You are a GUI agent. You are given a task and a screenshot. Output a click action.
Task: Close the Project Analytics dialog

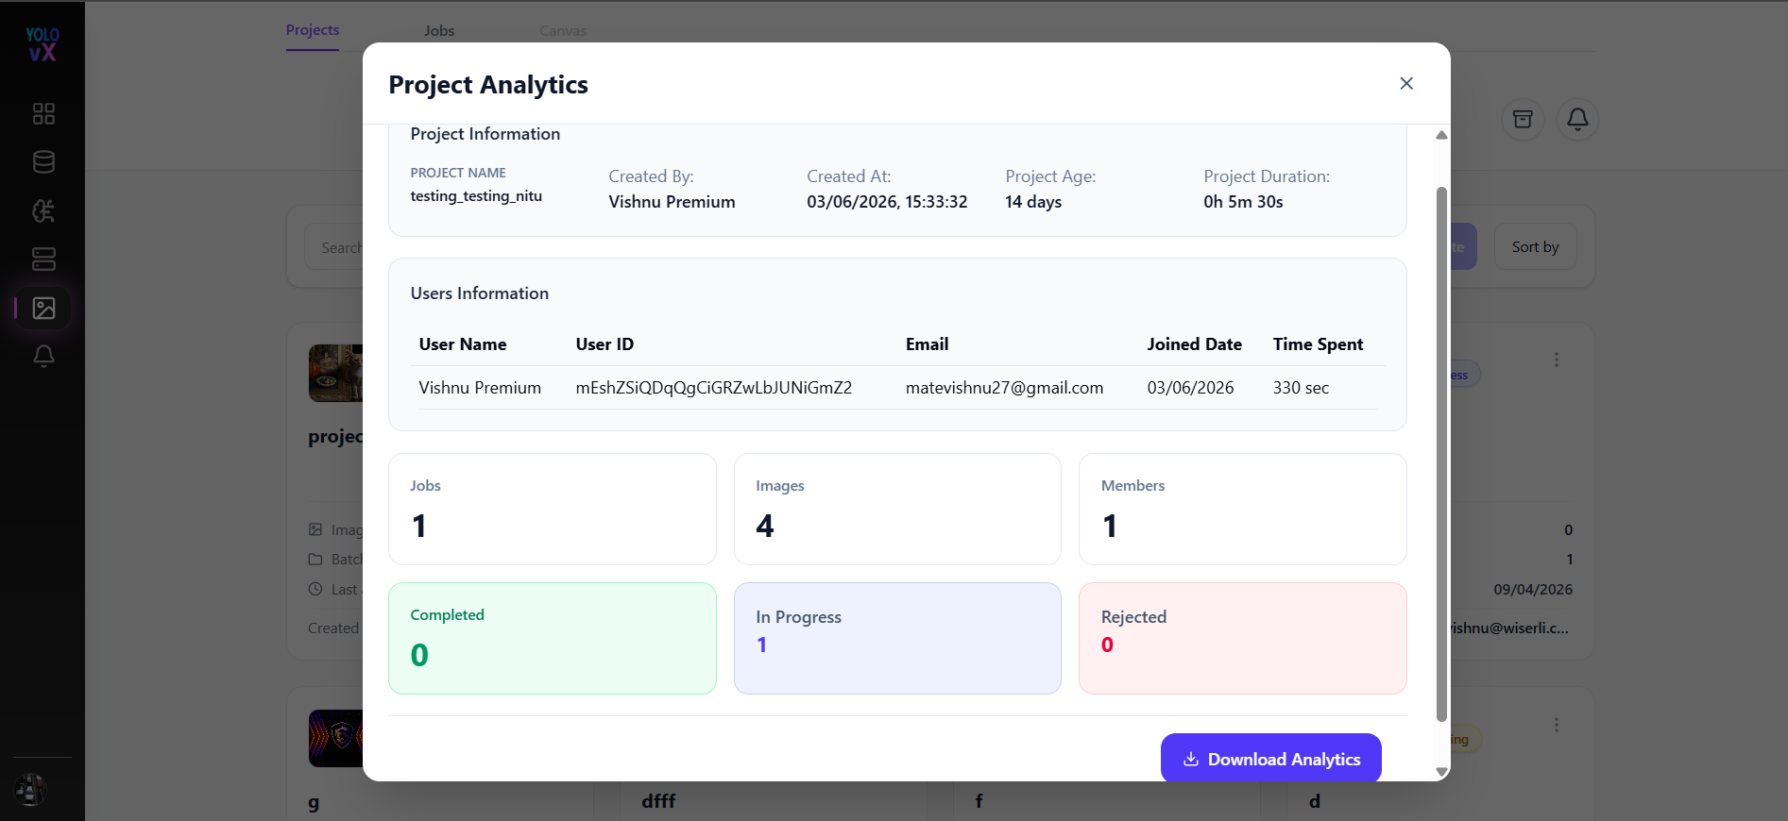(1405, 83)
